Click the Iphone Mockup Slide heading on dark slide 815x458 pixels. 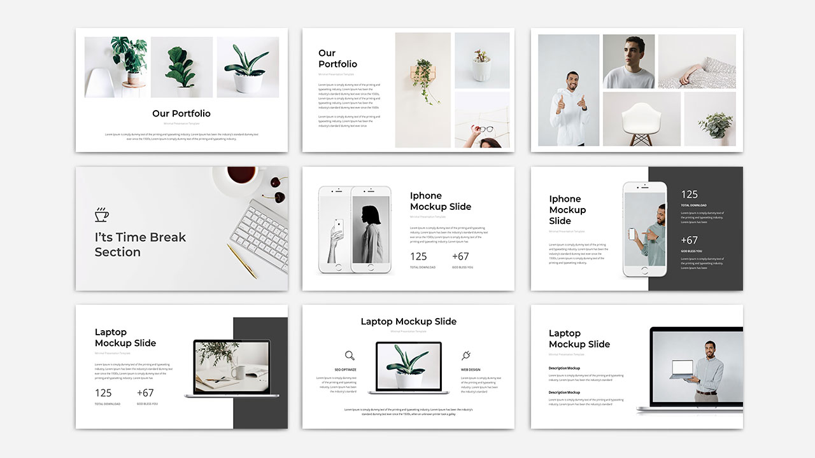point(567,210)
